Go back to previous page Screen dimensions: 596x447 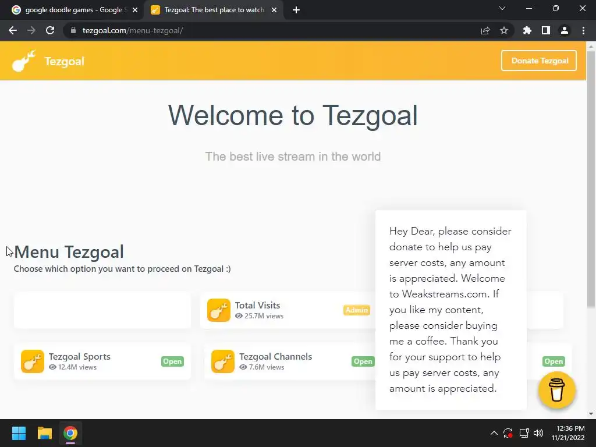[x=13, y=30]
